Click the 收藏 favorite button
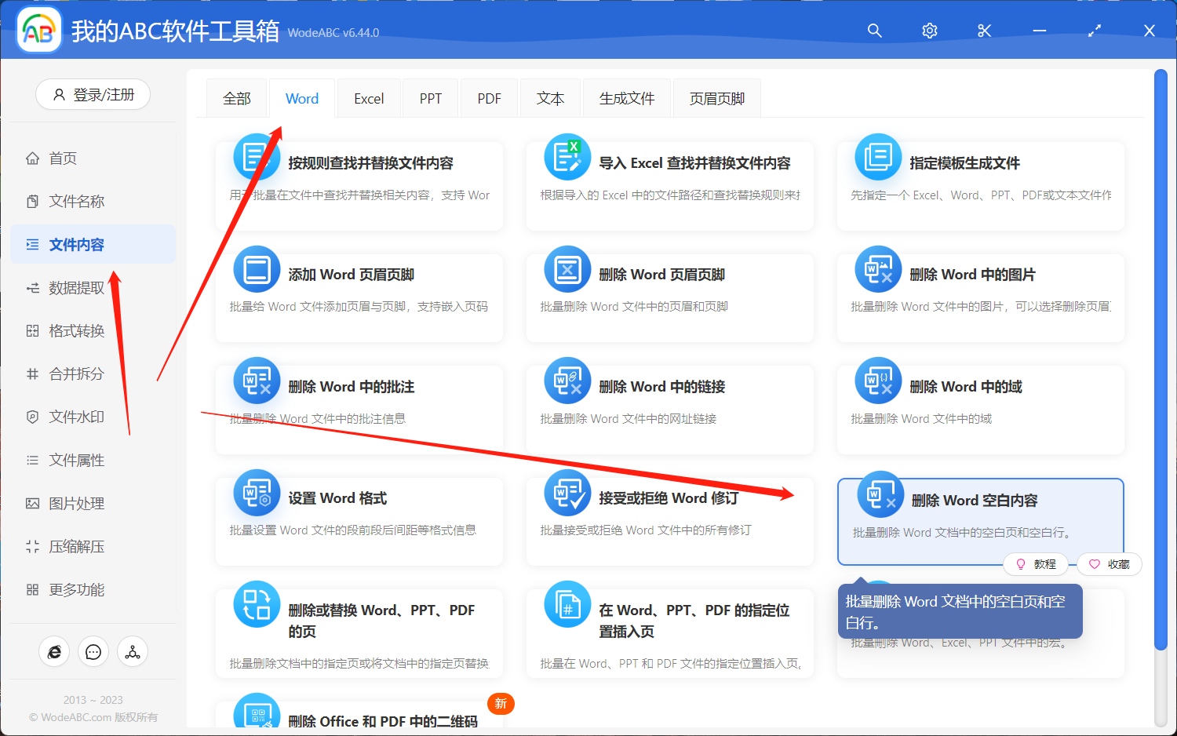The image size is (1177, 736). pos(1110,564)
